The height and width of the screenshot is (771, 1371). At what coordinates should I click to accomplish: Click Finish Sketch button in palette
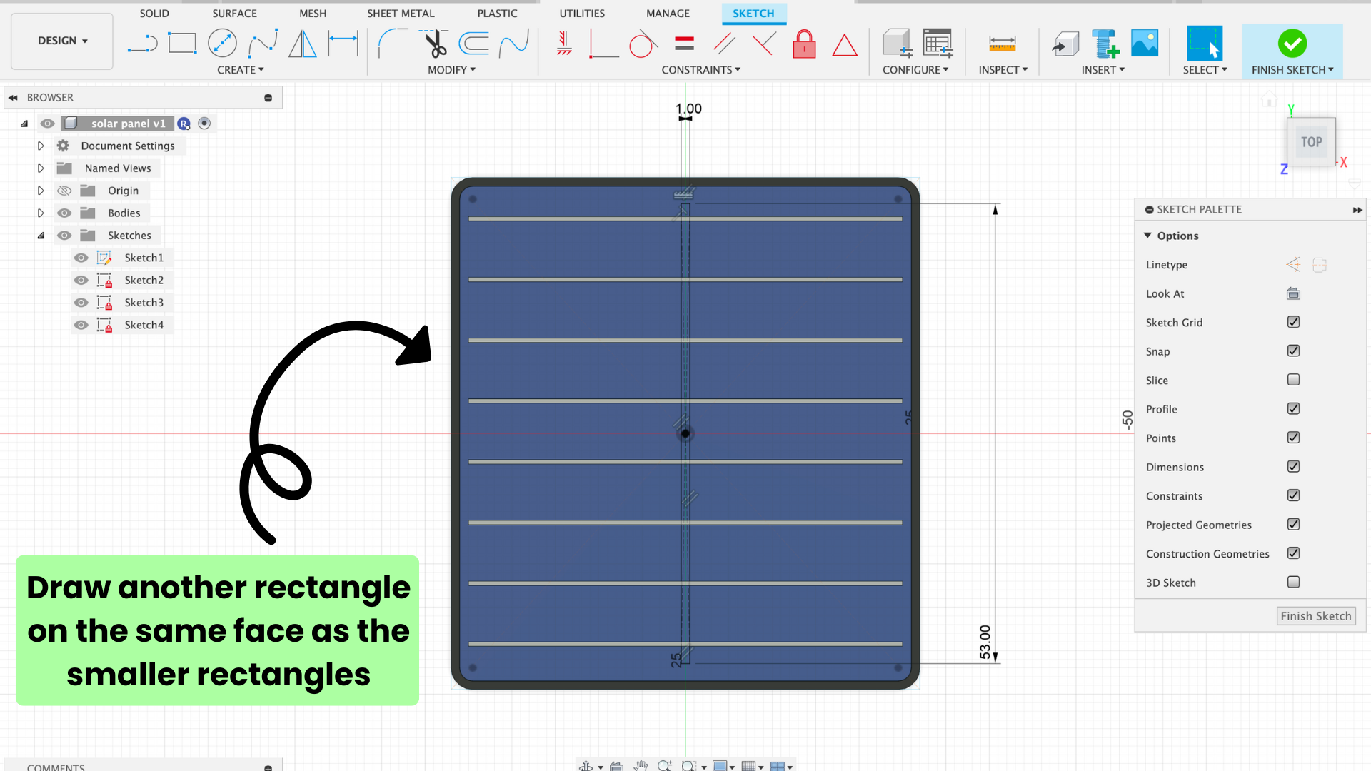click(1315, 616)
